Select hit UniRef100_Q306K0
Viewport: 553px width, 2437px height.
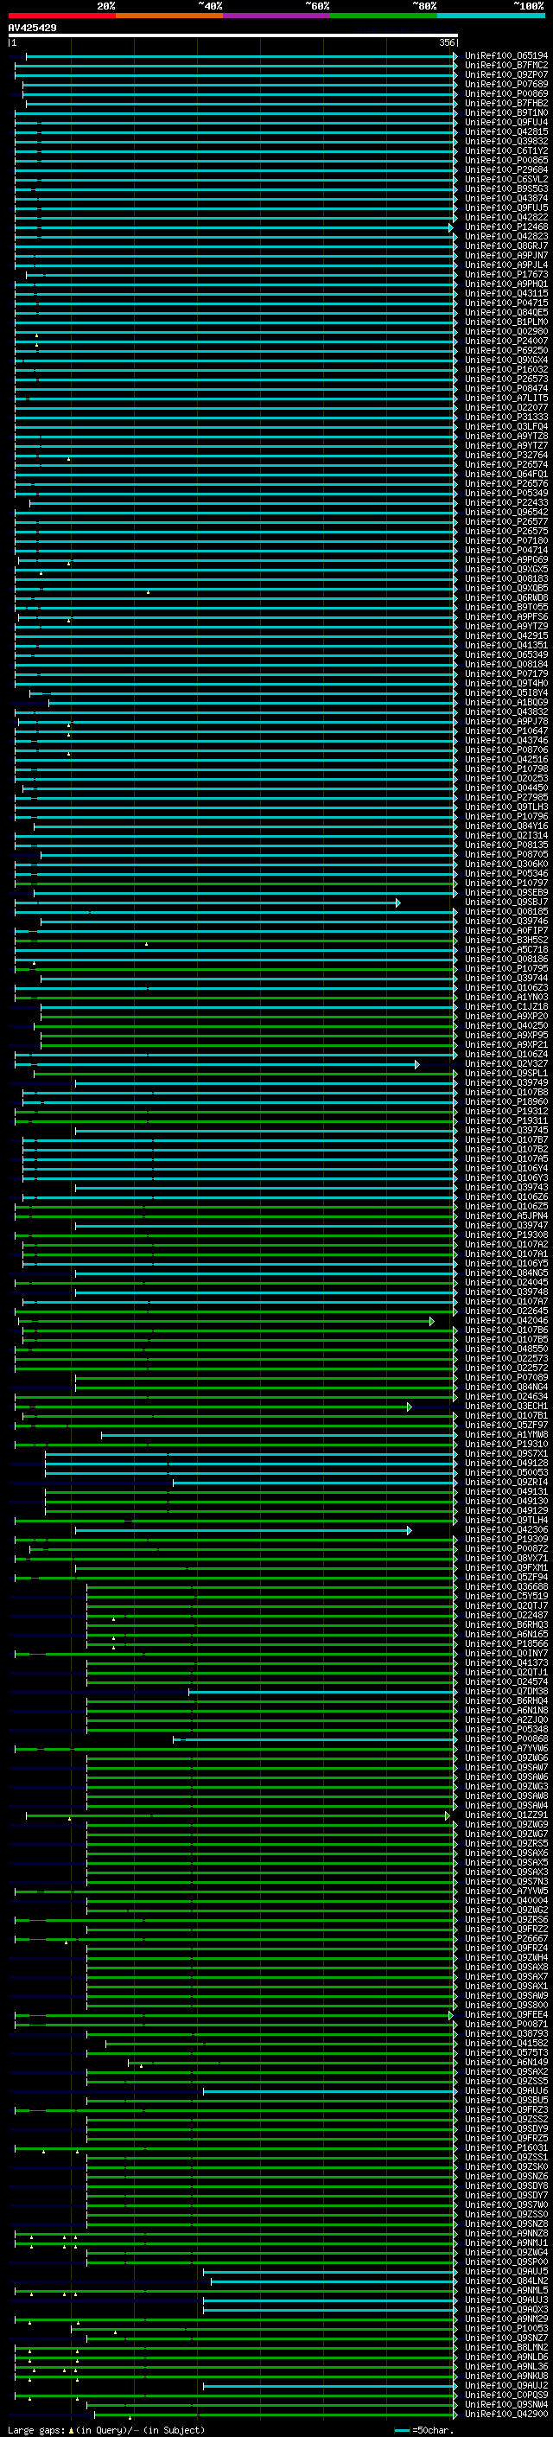point(506,864)
